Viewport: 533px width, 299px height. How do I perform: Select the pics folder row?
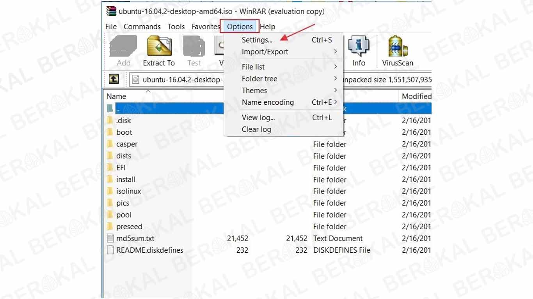[x=268, y=203]
